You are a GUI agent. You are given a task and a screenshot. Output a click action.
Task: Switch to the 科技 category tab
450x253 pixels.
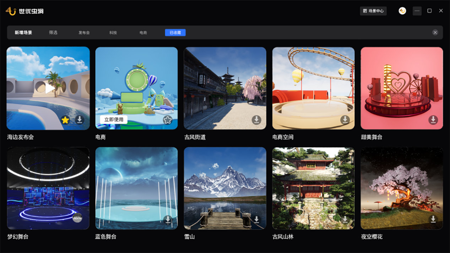(113, 33)
